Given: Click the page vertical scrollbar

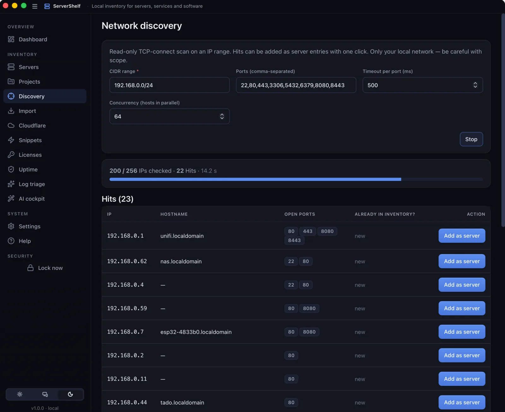Looking at the screenshot, I should [x=503, y=120].
